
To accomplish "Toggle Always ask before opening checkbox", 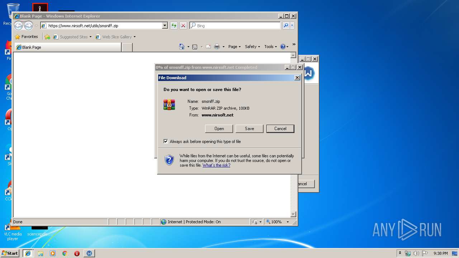I will click(166, 141).
